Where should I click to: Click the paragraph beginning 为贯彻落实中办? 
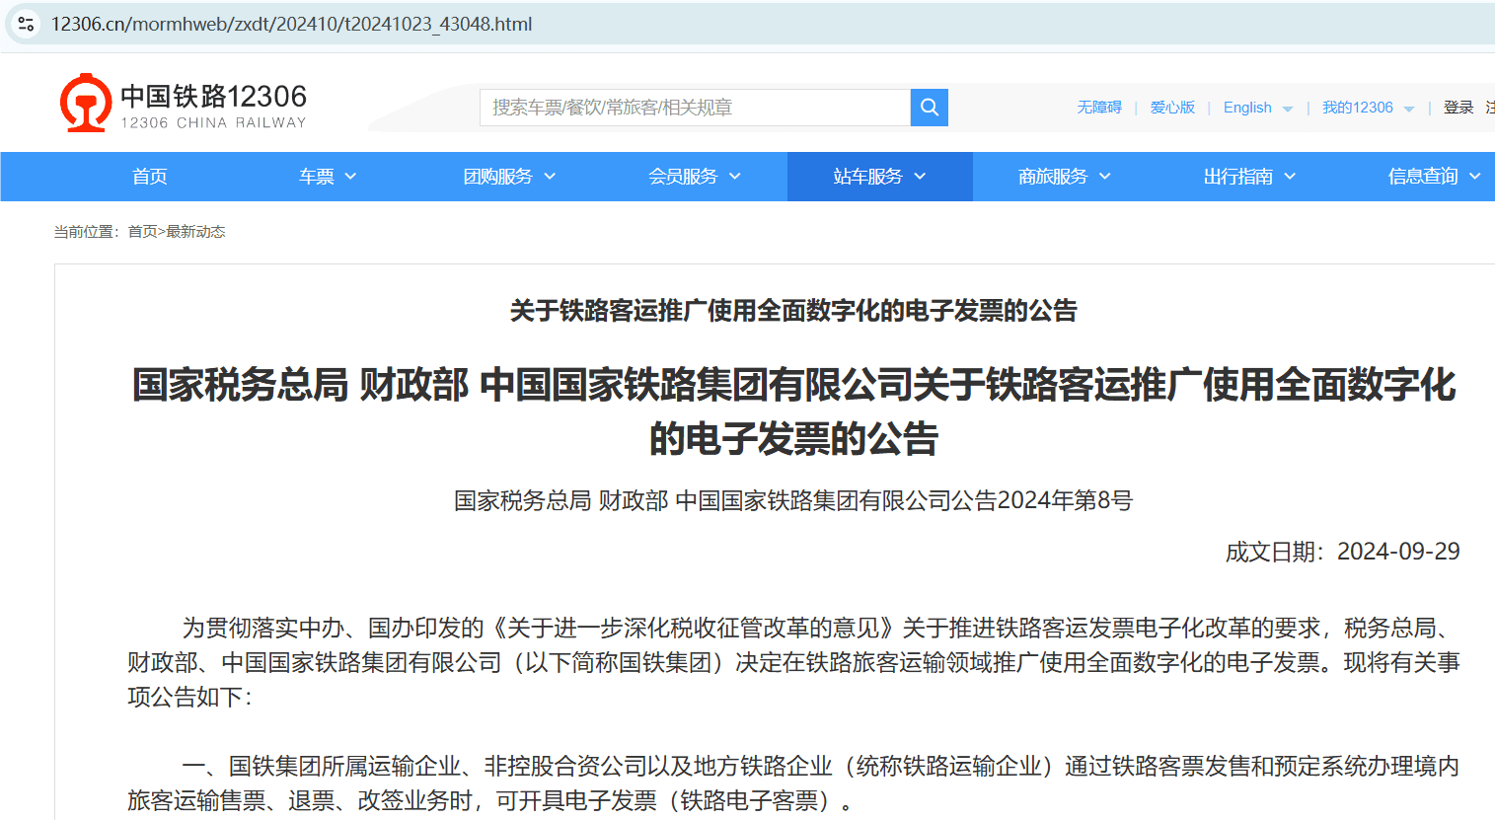(x=793, y=662)
